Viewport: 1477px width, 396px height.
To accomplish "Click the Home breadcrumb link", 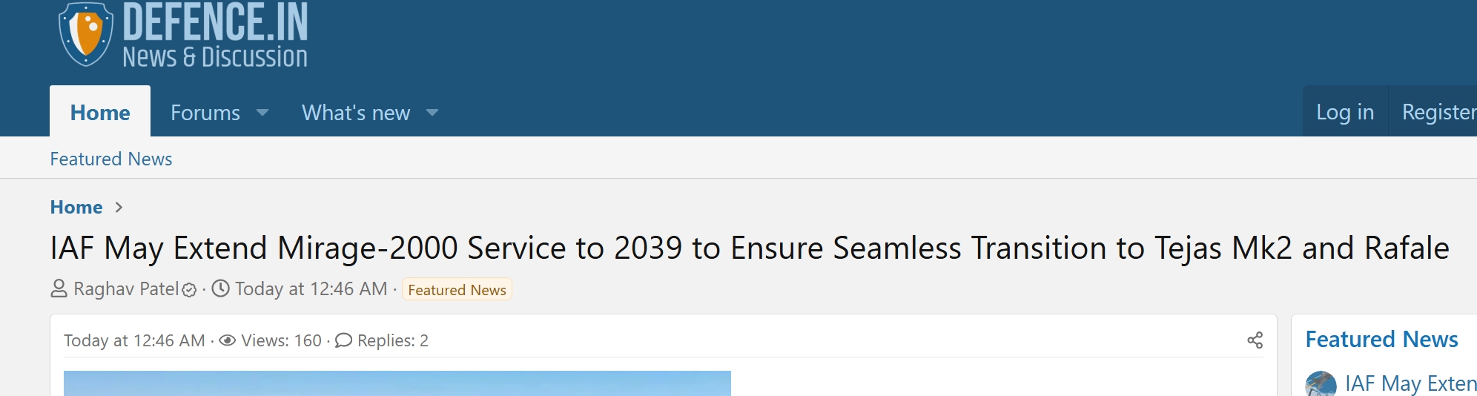I will 76,208.
